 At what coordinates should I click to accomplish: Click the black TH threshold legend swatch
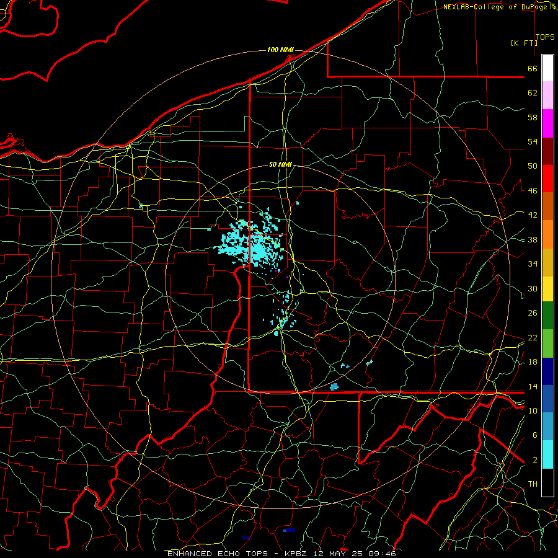[547, 482]
